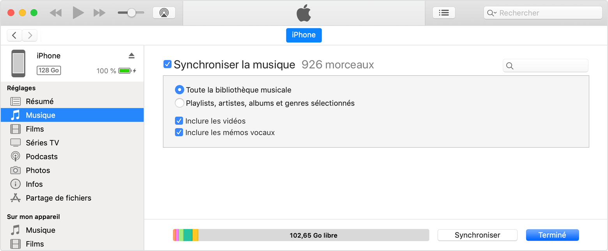Uncheck Inclure les mémos vocaux
Image resolution: width=608 pixels, height=251 pixels.
point(179,132)
